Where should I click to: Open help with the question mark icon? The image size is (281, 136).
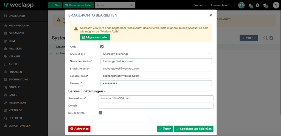(x=276, y=5)
